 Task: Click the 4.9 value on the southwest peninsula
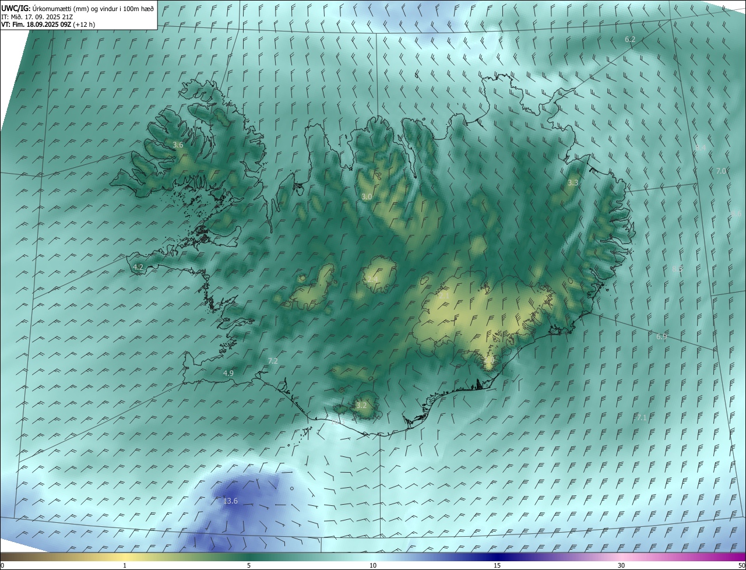coord(228,373)
